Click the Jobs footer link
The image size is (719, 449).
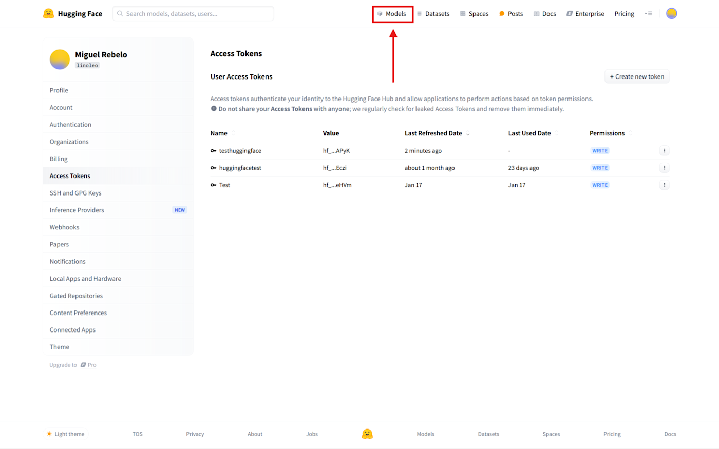point(312,434)
